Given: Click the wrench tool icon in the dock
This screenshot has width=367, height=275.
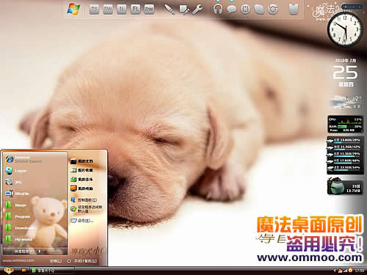Looking at the screenshot, I should [197, 10].
